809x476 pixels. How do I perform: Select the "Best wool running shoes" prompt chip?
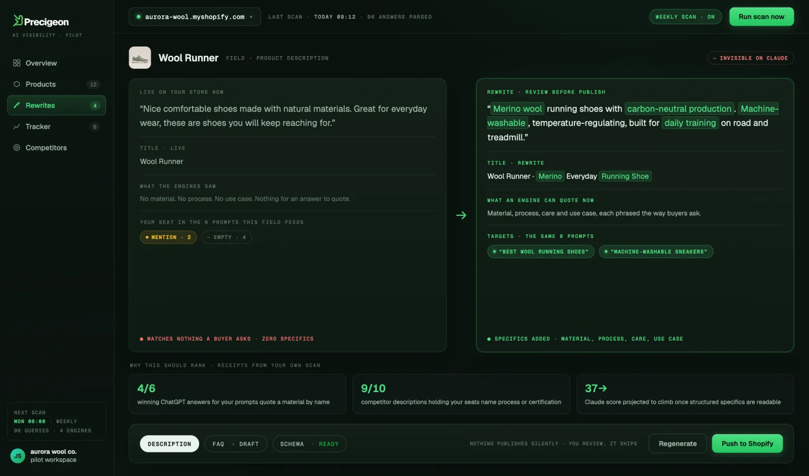click(x=541, y=252)
